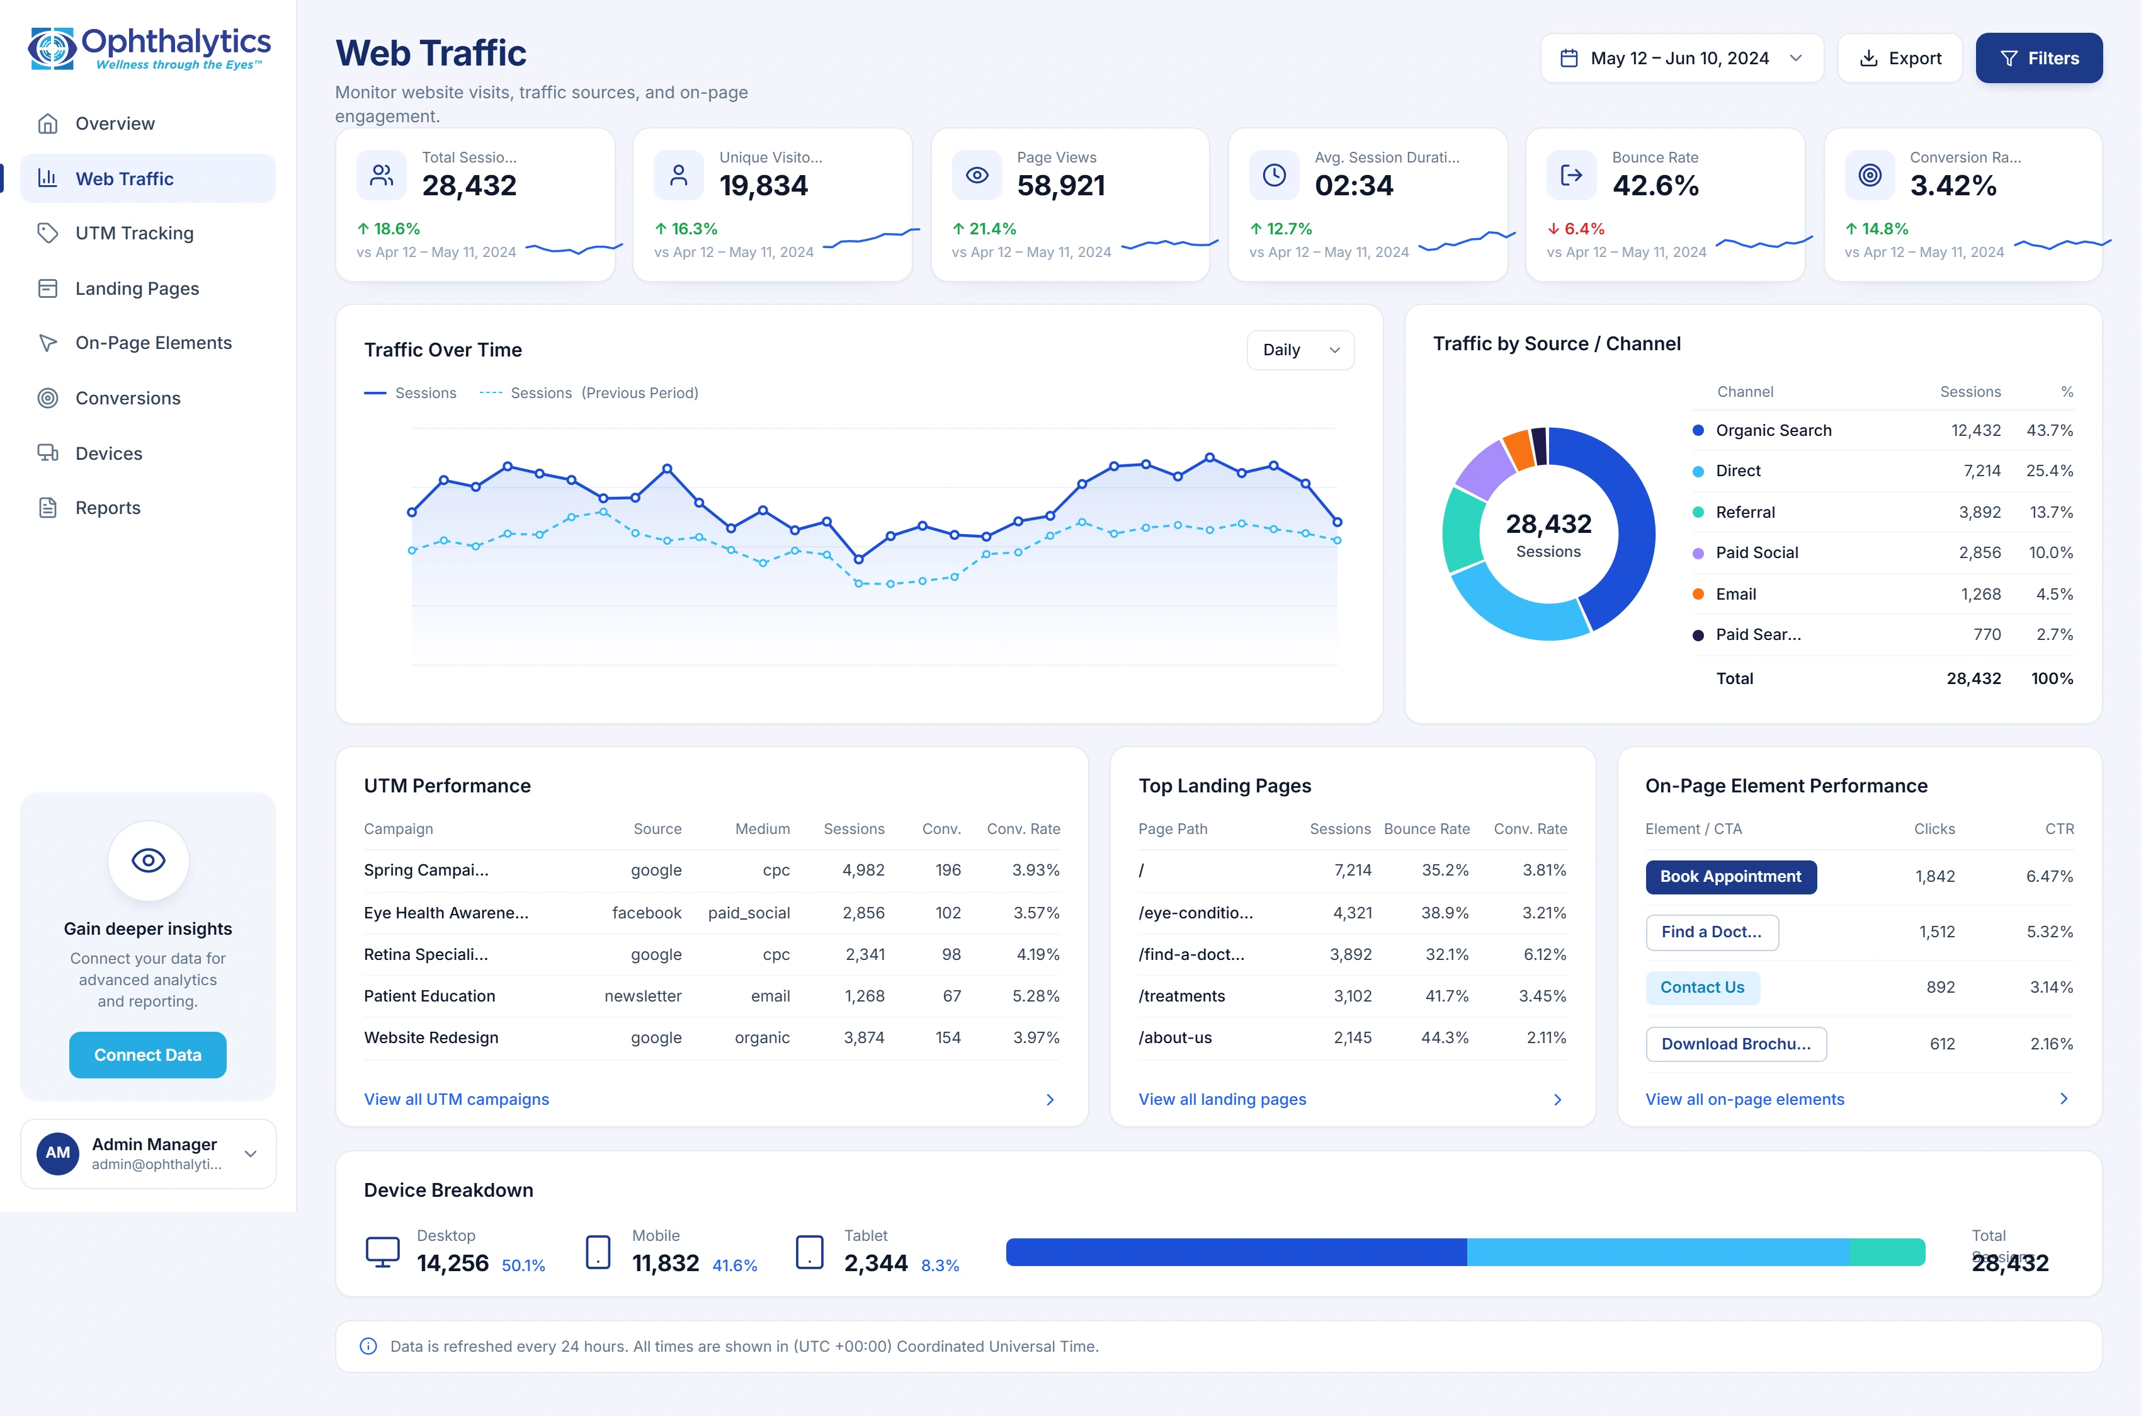The width and height of the screenshot is (2141, 1416).
Task: Click the Page Views eye icon
Action: [977, 175]
